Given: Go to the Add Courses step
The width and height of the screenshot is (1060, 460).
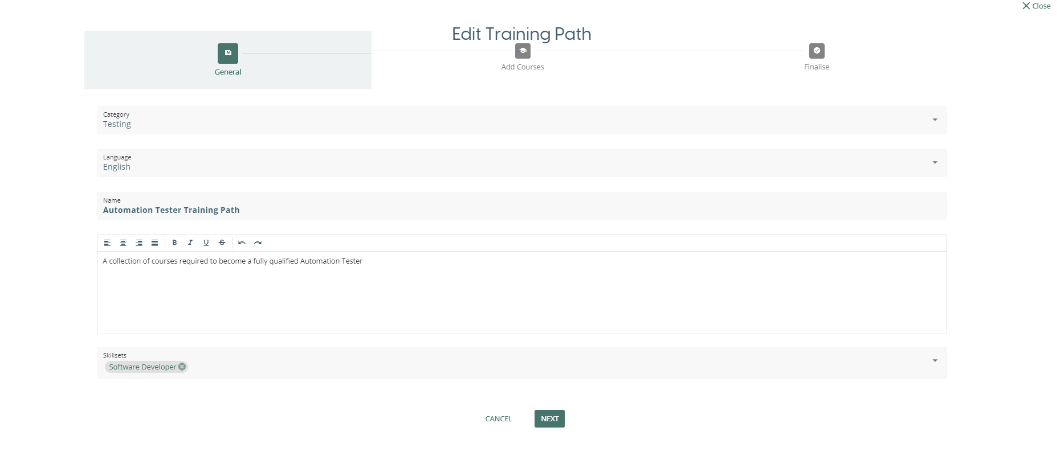Looking at the screenshot, I should coord(523,51).
